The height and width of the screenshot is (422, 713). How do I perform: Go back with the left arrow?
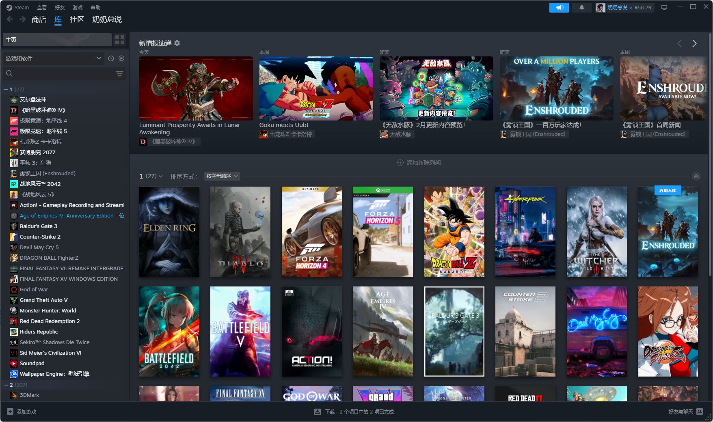click(10, 19)
